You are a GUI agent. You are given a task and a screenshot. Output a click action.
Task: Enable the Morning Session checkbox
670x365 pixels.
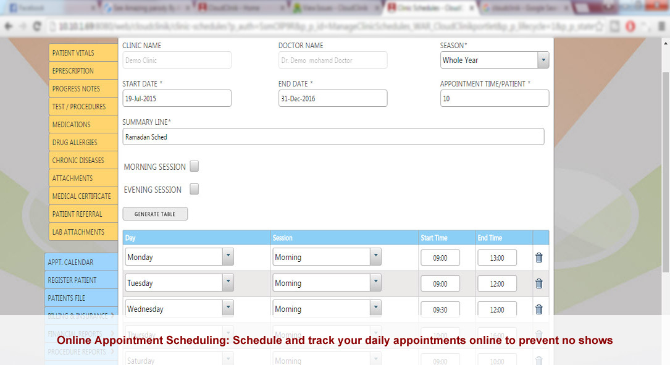pyautogui.click(x=195, y=166)
